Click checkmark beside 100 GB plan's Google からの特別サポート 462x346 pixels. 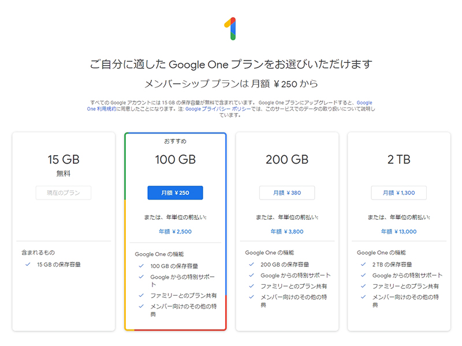click(x=141, y=277)
